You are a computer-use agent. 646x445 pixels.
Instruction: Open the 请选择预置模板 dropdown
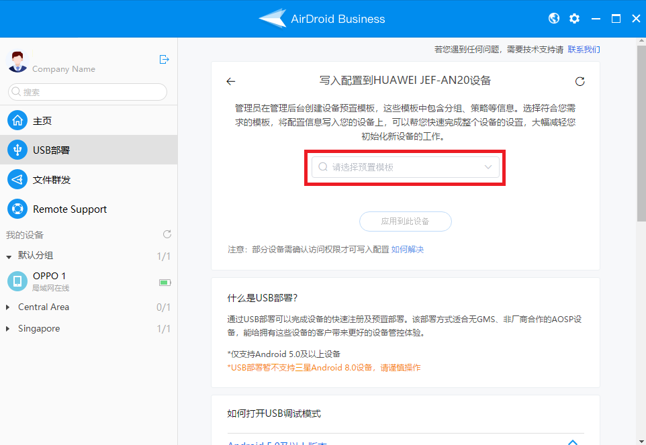coord(406,166)
